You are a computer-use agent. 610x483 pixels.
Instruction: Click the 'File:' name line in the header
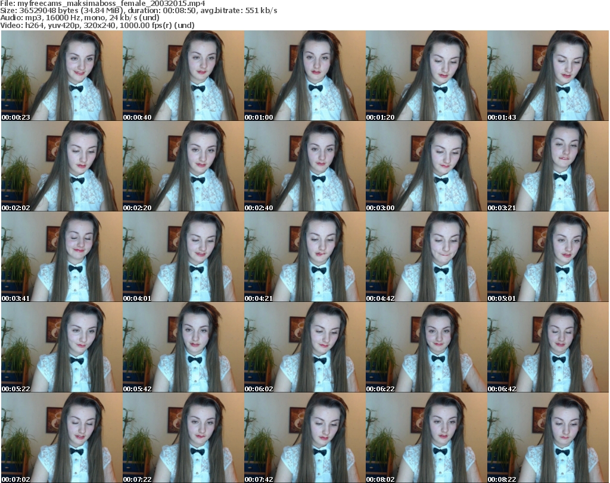coord(102,4)
